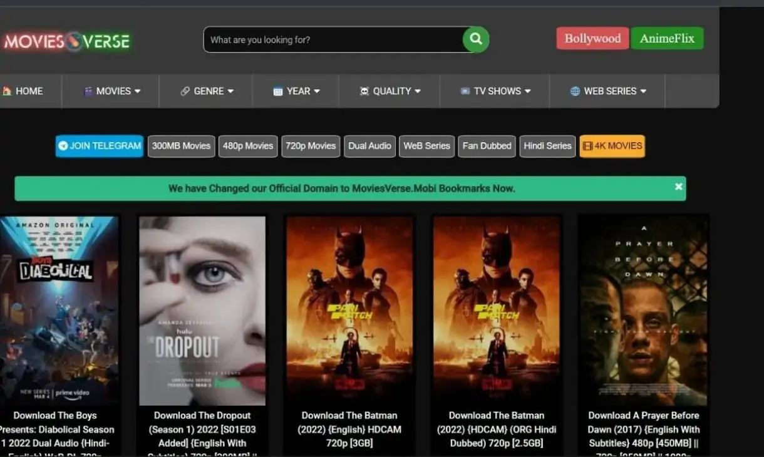This screenshot has width=764, height=457.
Task: Click the film icon beside MOVIES
Action: pyautogui.click(x=88, y=91)
